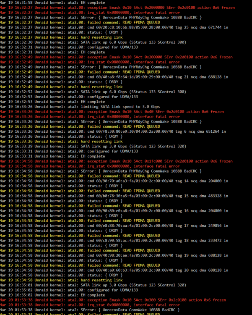Select the 16:35:02 configured for UDMA/133 line
The image size is (252, 315).
click(69, 290)
